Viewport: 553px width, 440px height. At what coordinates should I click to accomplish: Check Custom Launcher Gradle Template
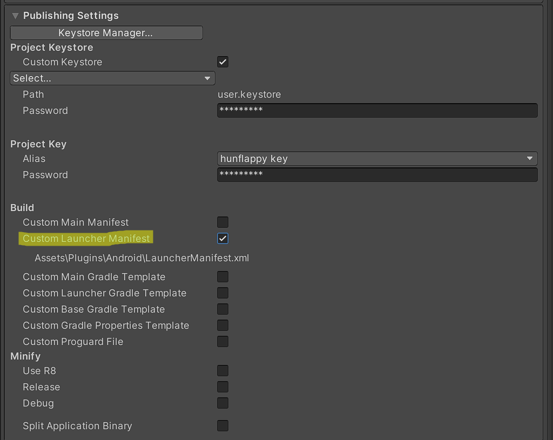(222, 293)
